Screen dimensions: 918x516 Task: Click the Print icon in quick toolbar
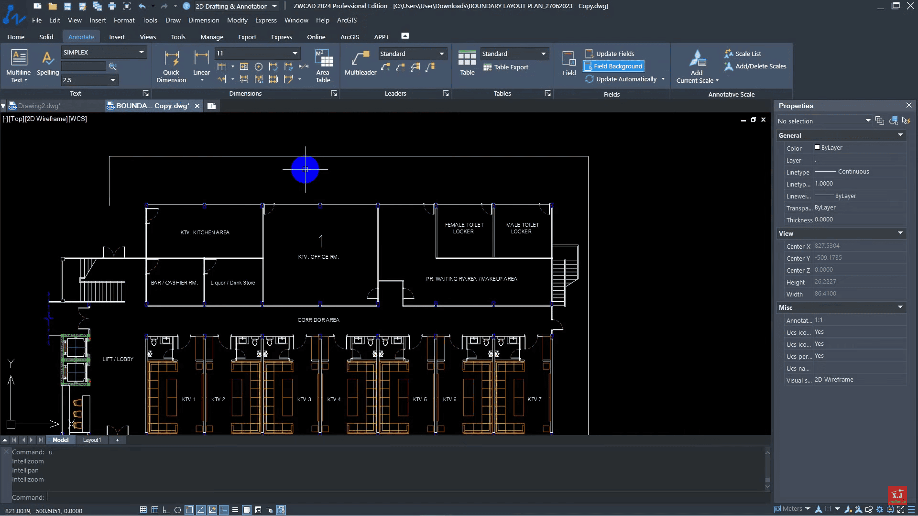pyautogui.click(x=112, y=6)
